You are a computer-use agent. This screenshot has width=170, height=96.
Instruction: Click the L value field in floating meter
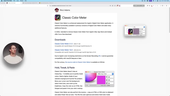click(x=143, y=34)
